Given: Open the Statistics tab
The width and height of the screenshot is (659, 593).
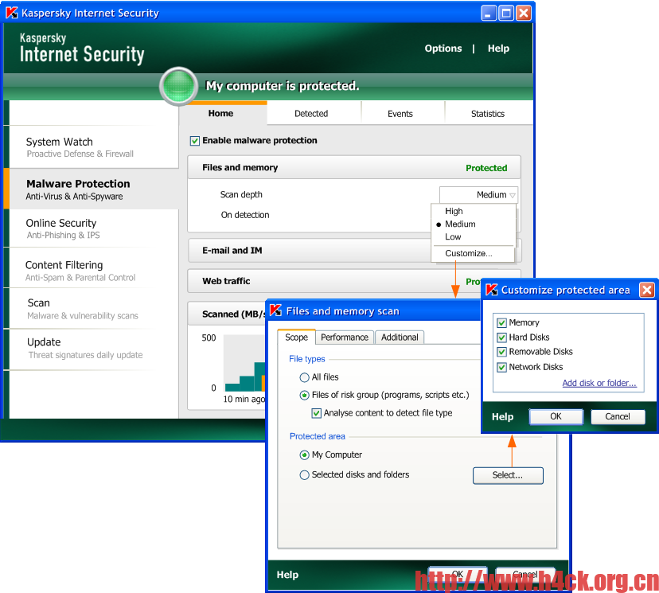Looking at the screenshot, I should click(x=488, y=114).
